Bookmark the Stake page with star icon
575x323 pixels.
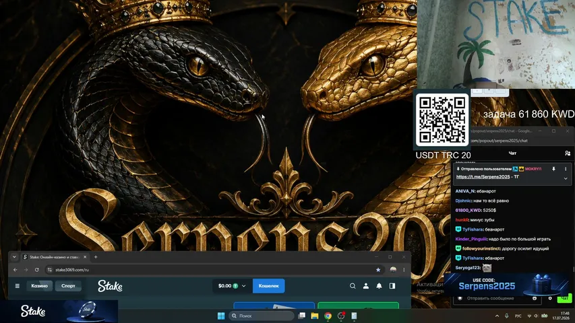click(x=378, y=270)
